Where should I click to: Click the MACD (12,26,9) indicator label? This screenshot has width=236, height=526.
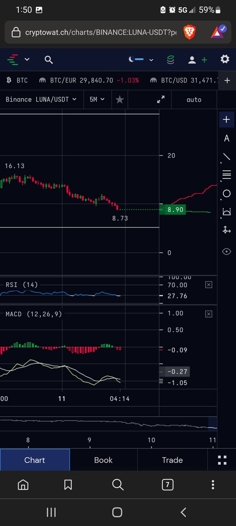(x=35, y=314)
